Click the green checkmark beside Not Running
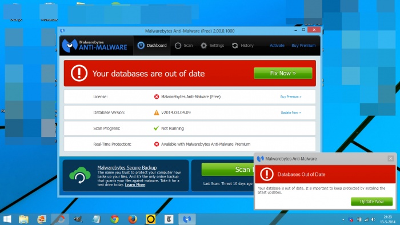The height and width of the screenshot is (225, 400). click(x=157, y=128)
